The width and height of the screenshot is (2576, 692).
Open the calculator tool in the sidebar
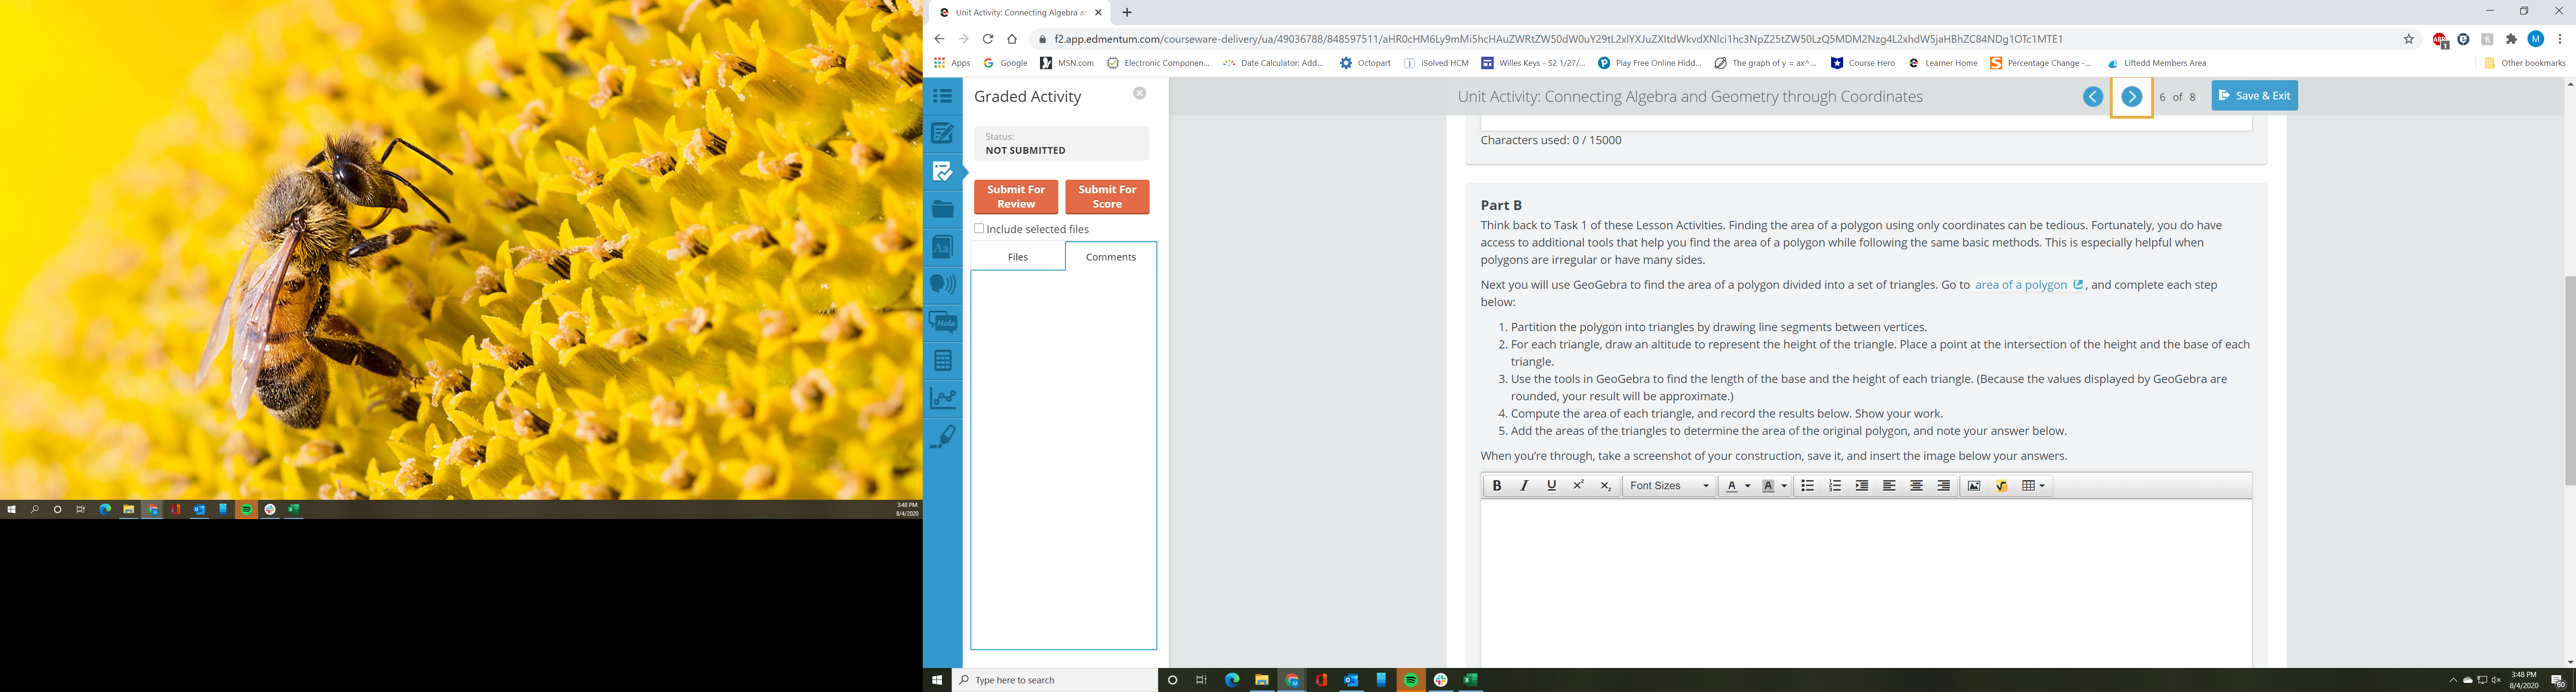[x=942, y=360]
